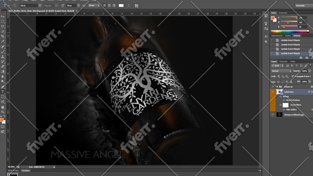Filter layers by type layers

[x=296, y=66]
